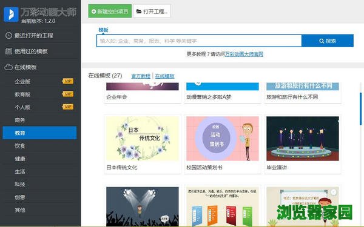This screenshot has width=364, height=227.
Task: Open the spotlight concert crowd template thumbnail
Action: click(143, 206)
